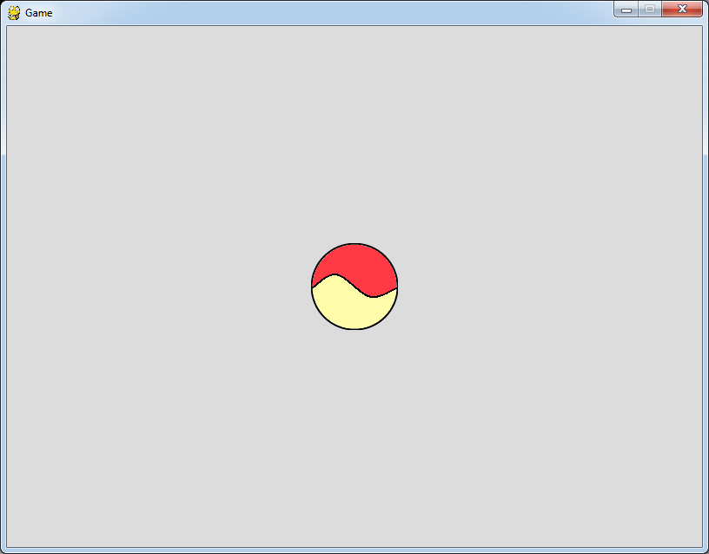The height and width of the screenshot is (554, 709).
Task: Close the Game window
Action: pos(682,9)
